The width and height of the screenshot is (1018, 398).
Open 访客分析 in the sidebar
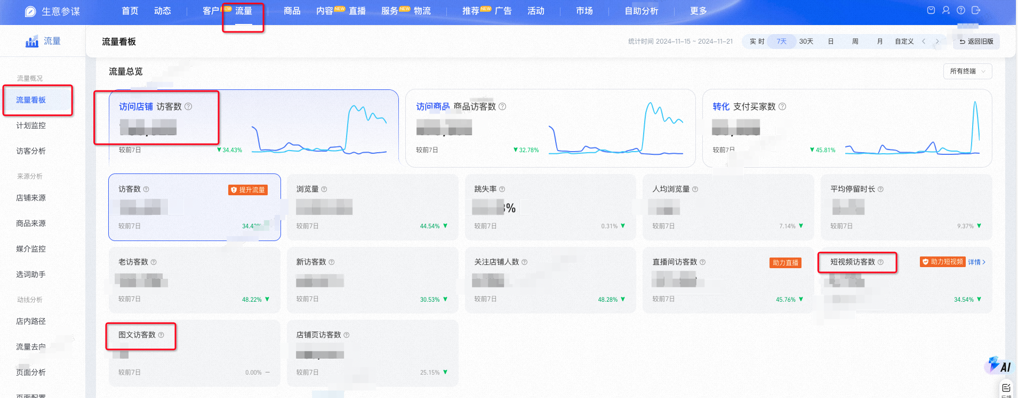click(31, 151)
